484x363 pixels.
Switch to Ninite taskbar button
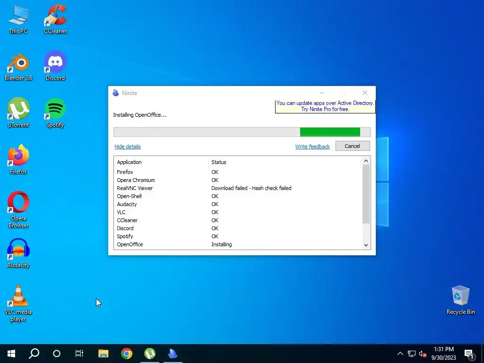(173, 354)
